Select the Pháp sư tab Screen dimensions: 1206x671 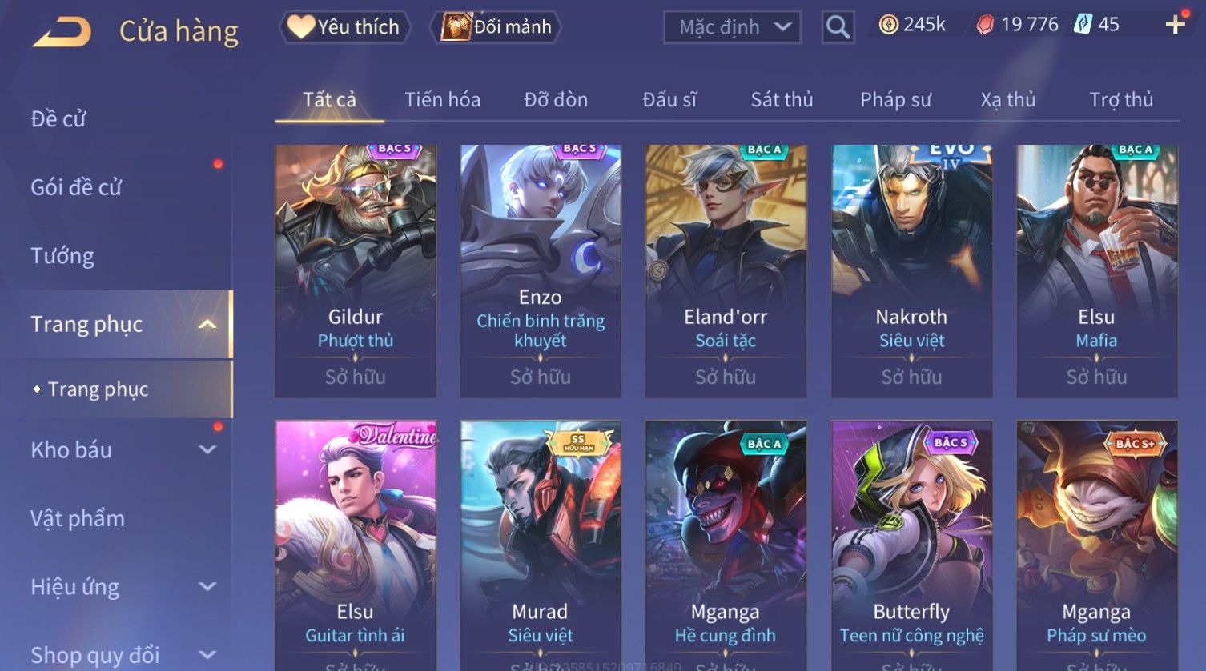click(895, 100)
